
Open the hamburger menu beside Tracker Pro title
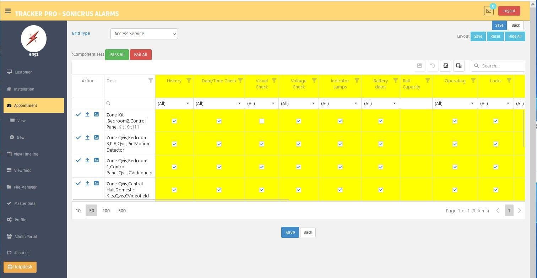click(x=8, y=11)
